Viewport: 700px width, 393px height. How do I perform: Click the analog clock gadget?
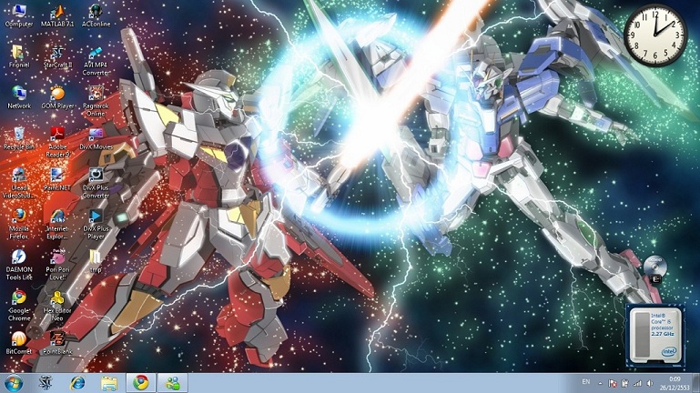[x=655, y=35]
